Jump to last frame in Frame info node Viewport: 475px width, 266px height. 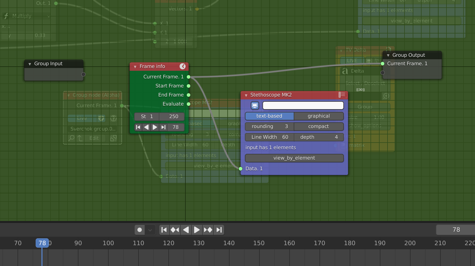click(163, 127)
